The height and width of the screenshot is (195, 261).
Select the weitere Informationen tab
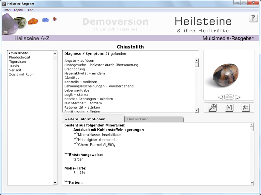(85, 119)
